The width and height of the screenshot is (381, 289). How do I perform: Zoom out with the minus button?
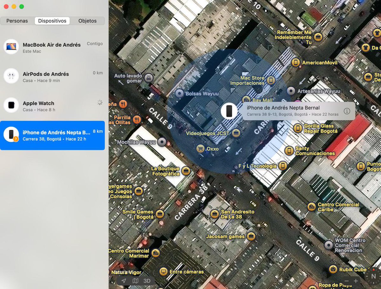pos(346,281)
